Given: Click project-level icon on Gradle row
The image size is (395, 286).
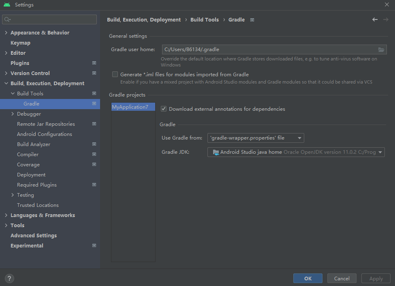Looking at the screenshot, I should point(94,104).
